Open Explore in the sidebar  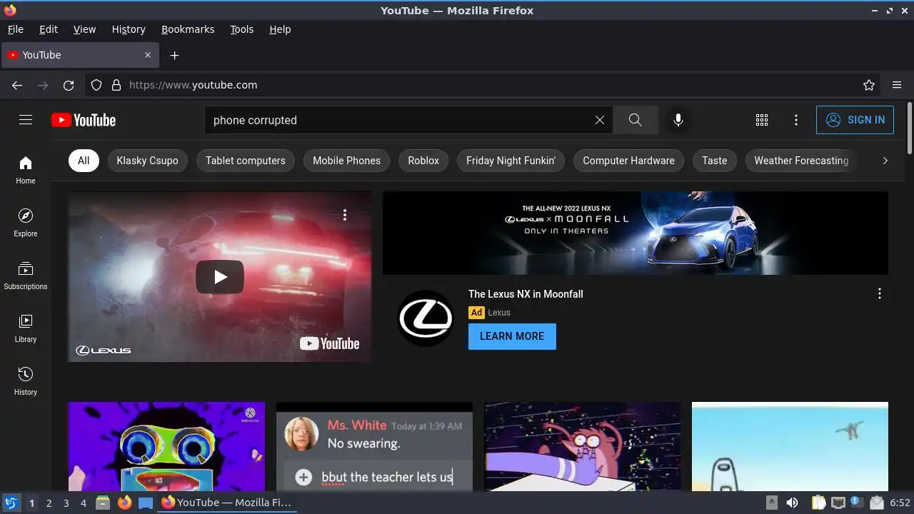click(26, 223)
